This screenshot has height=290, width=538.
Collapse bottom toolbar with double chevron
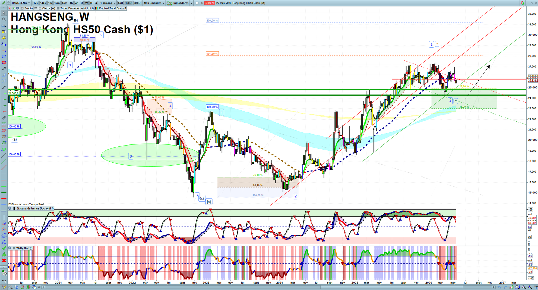39,287
